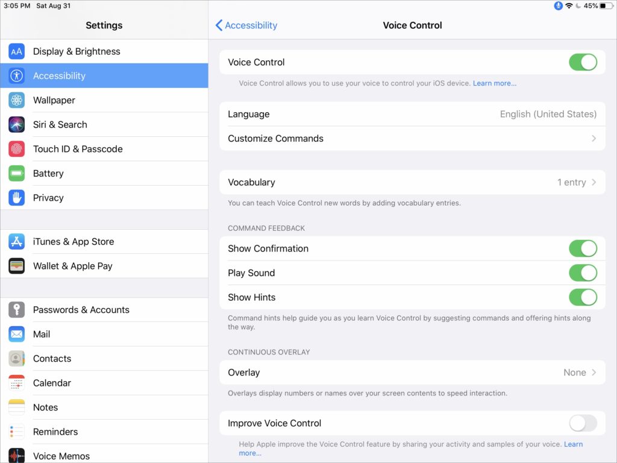Open Overlay options chevron

[x=594, y=373]
